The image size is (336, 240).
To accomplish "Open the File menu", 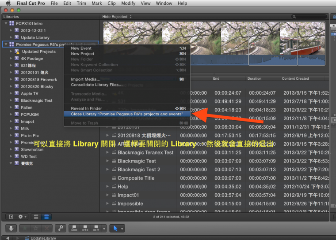I will pyautogui.click(x=54, y=3).
